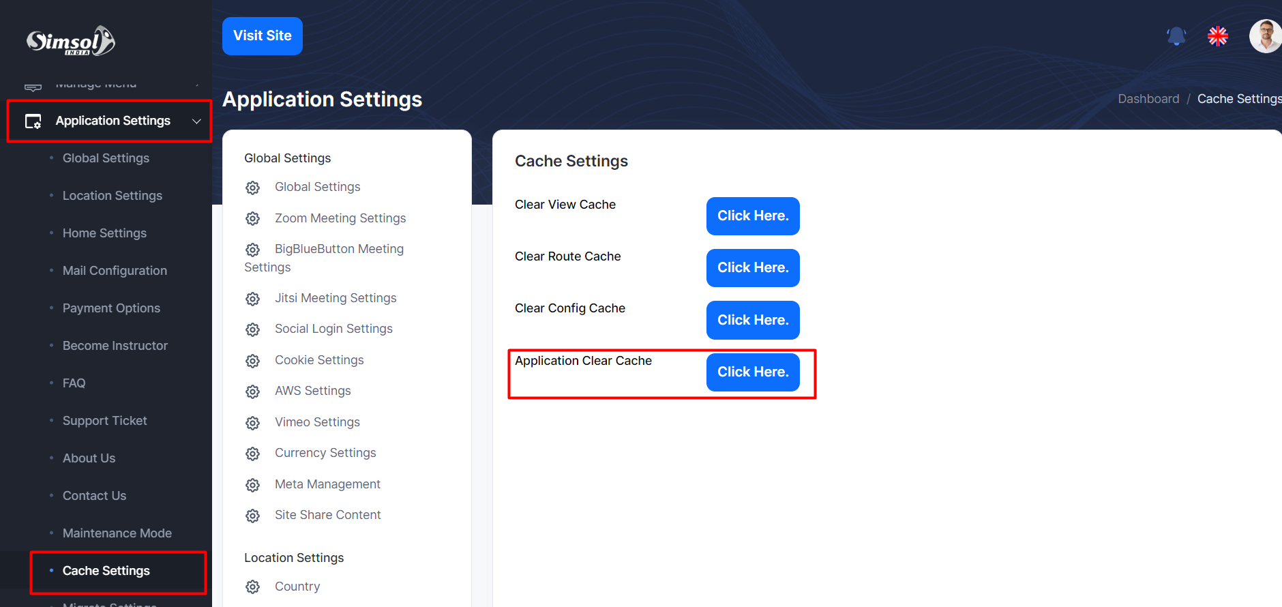Open Mail Configuration in sidebar
This screenshot has width=1282, height=607.
click(x=115, y=271)
